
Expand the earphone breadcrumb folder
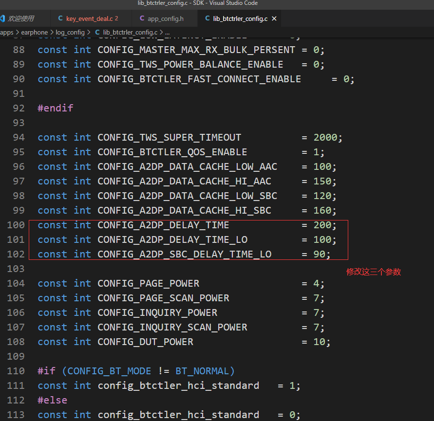click(34, 32)
